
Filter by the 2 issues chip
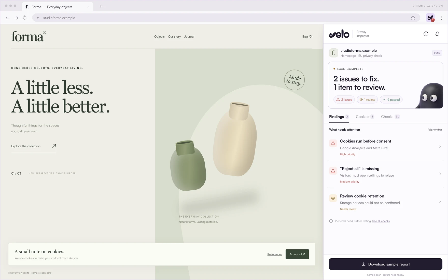[344, 100]
